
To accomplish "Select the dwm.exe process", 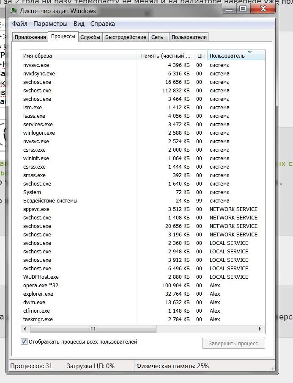I will [142, 302].
